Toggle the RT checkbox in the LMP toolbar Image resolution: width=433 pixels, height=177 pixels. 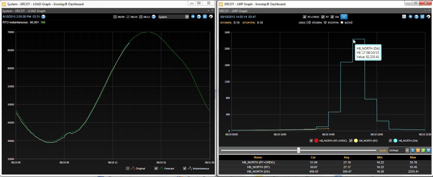(323, 17)
